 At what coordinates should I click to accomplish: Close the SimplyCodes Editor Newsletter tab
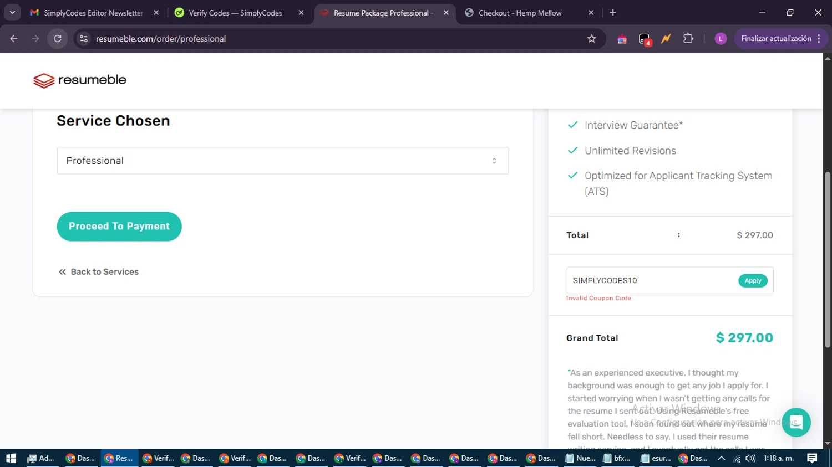[156, 13]
